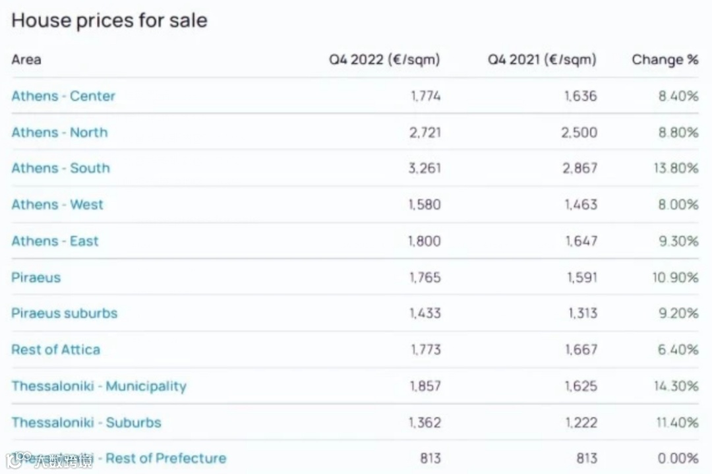The image size is (712, 474).
Task: Open the Athens - Center area link
Action: point(63,96)
